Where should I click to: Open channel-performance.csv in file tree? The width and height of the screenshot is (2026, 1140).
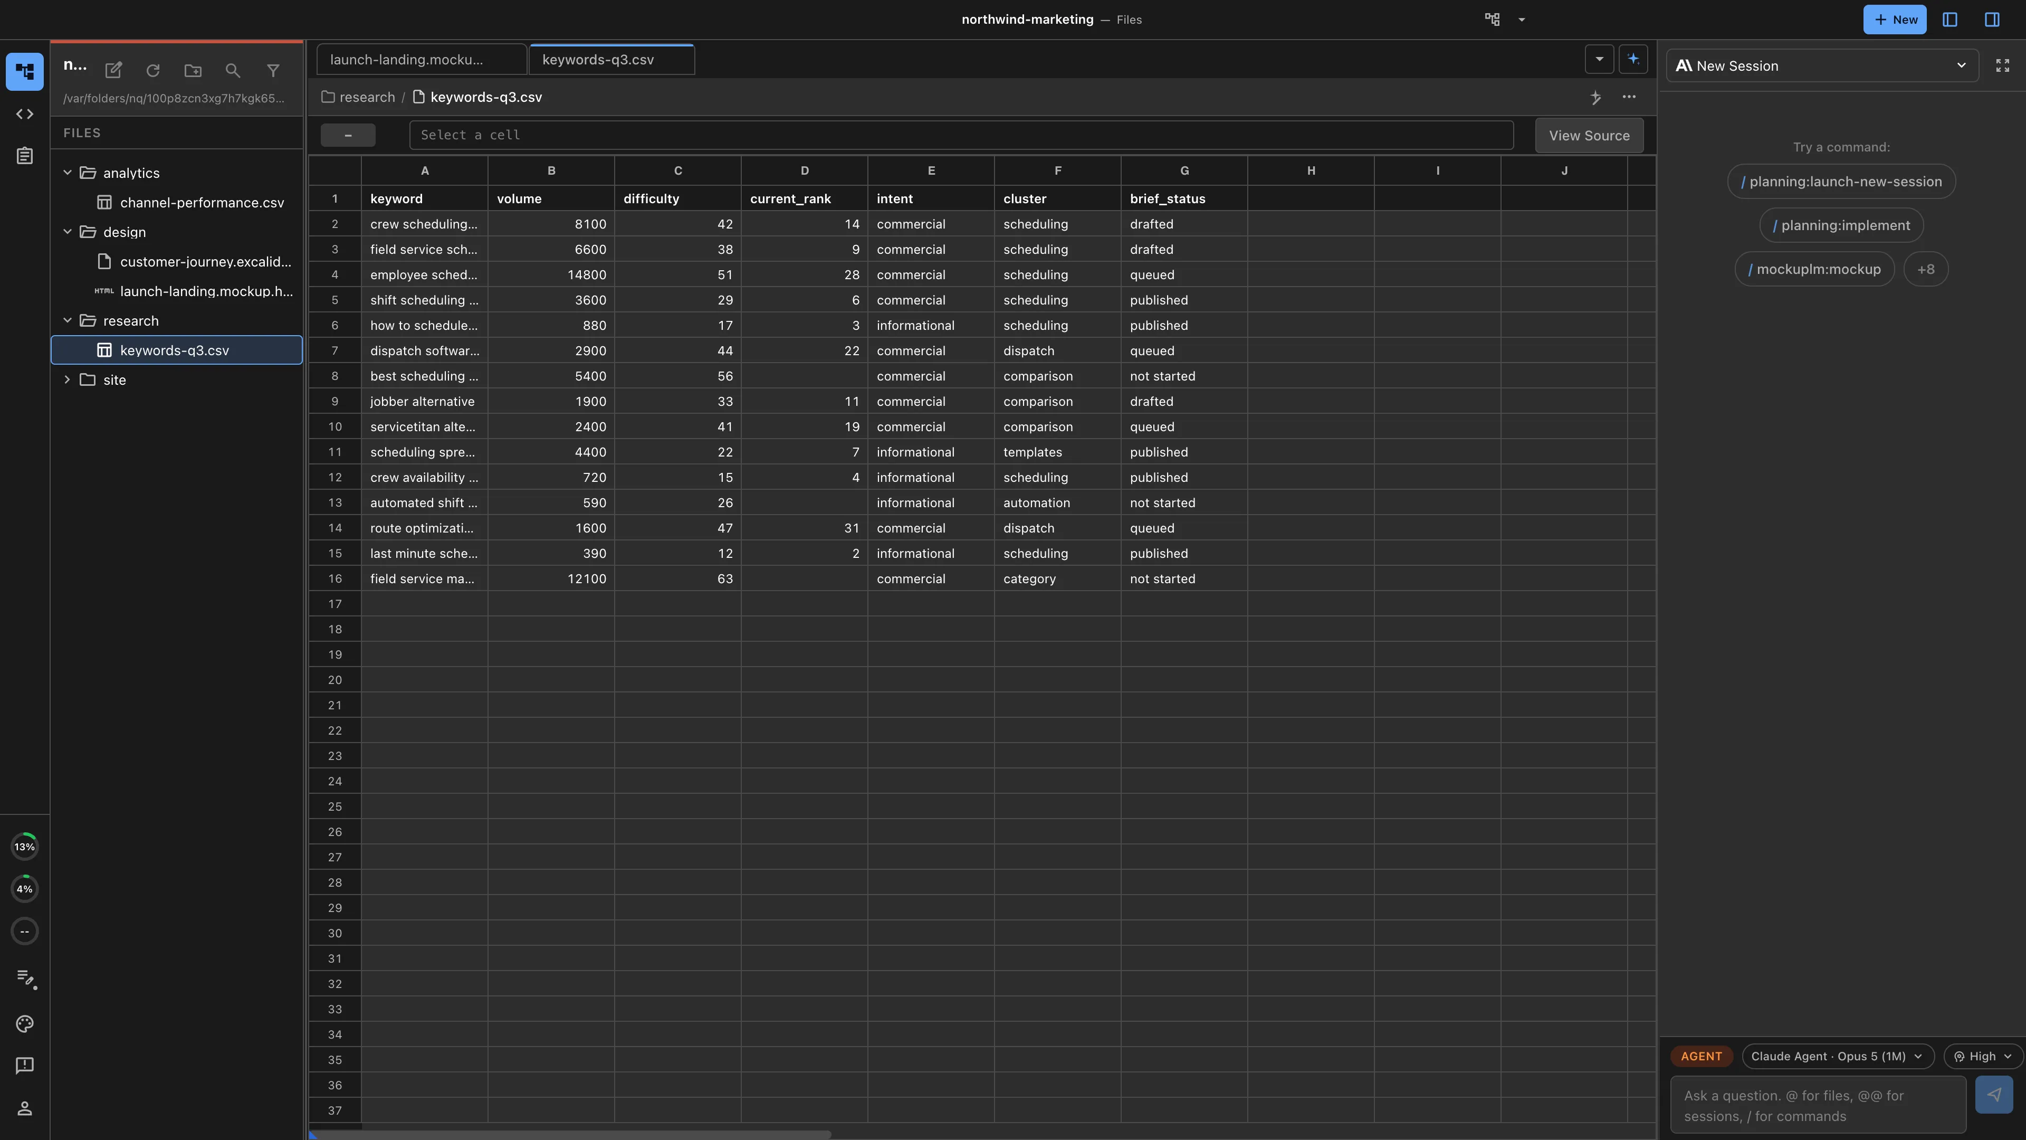pyautogui.click(x=177, y=202)
